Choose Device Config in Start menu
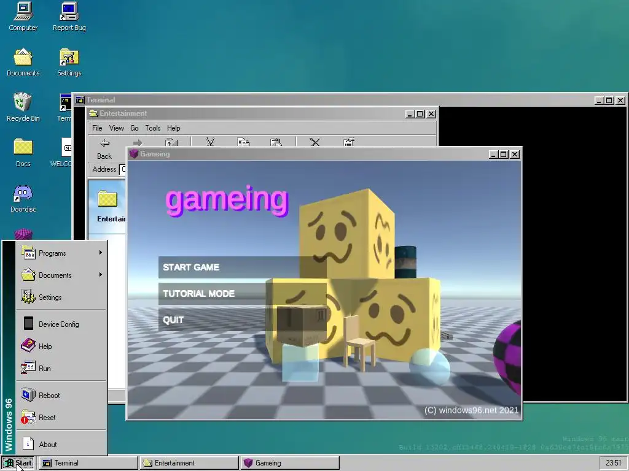629x471 pixels. coord(61,324)
